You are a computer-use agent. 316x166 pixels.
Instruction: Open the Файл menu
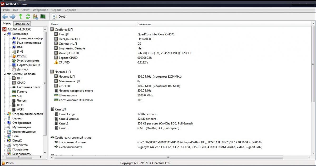click(6, 10)
